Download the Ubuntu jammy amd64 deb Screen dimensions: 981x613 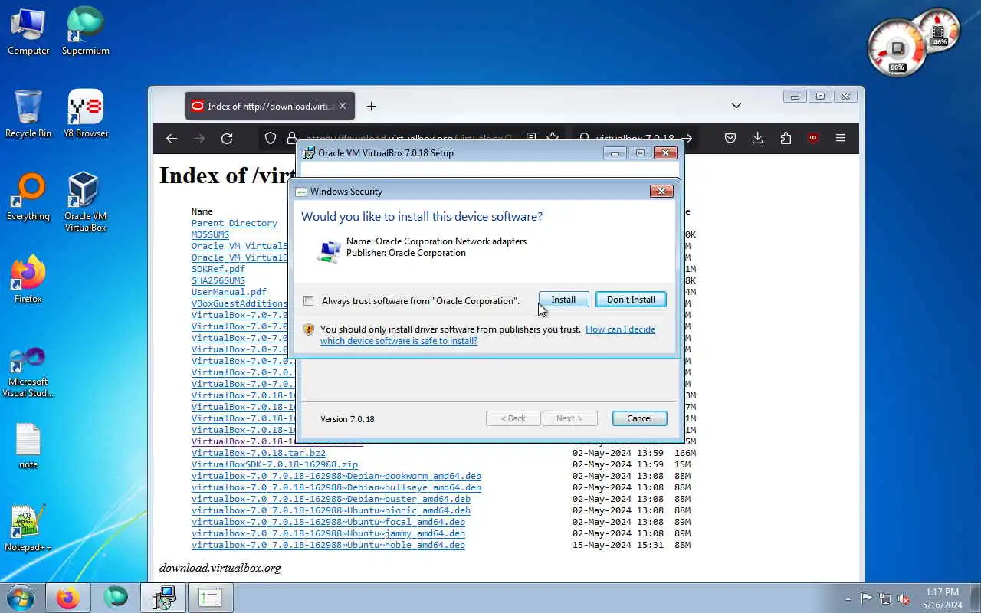coord(328,533)
